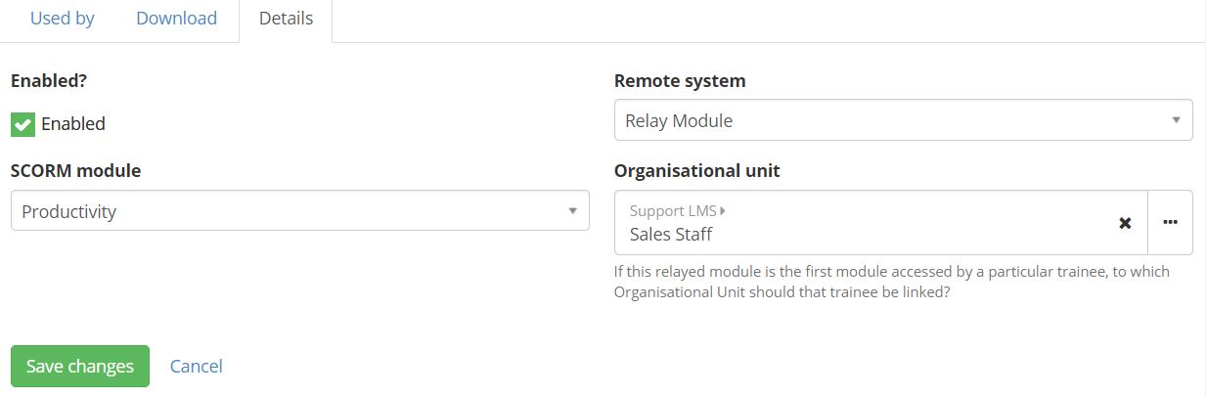Viewport: 1206px width, 397px height.
Task: Click the small triangle after Support LMS
Action: 723,210
